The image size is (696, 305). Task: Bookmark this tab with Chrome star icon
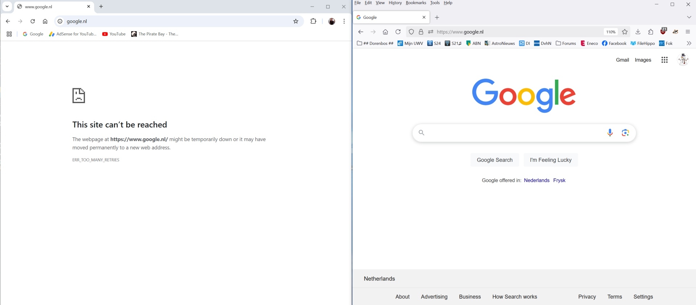[296, 21]
